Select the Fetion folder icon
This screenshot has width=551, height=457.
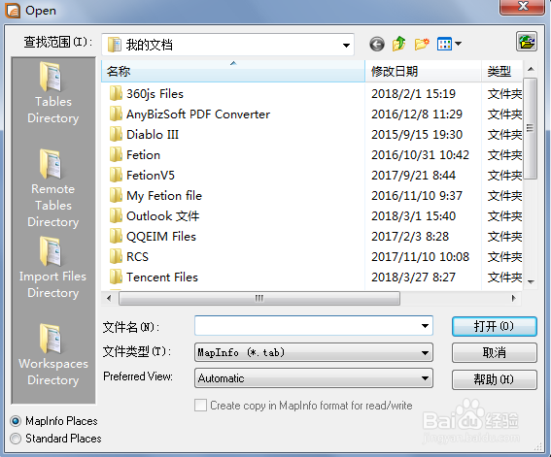116,154
